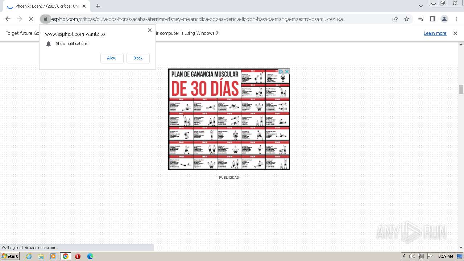Image resolution: width=464 pixels, height=261 pixels.
Task: Open Opera from the taskbar
Action: 78,256
